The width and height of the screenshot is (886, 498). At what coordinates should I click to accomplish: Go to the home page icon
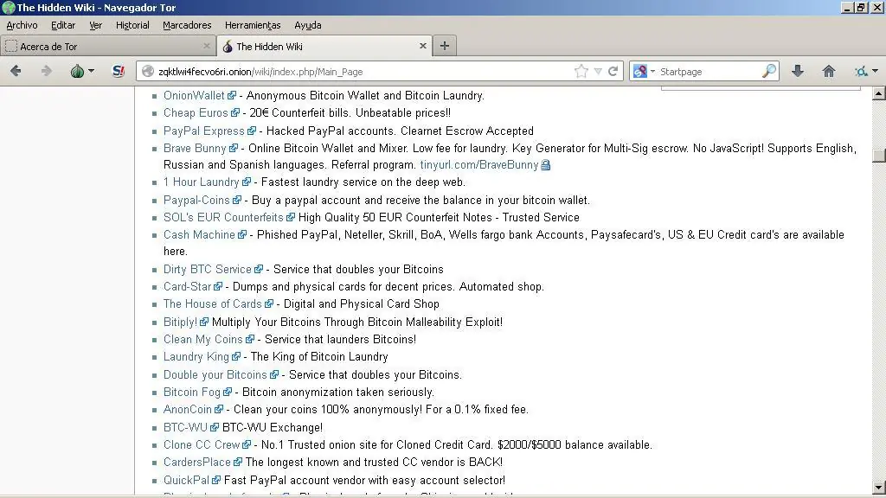point(828,71)
